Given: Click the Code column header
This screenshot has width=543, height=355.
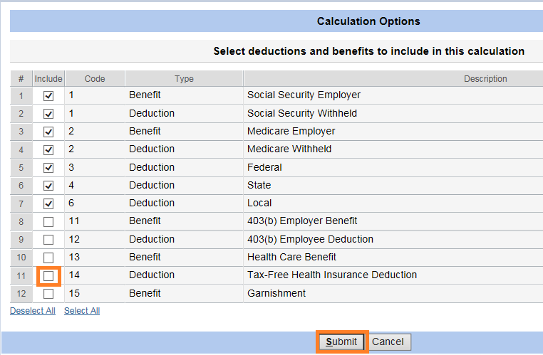Looking at the screenshot, I should coord(95,79).
